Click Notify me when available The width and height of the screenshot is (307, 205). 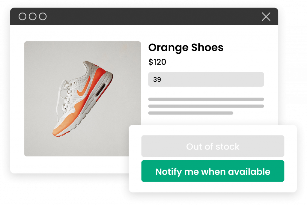[213, 171]
